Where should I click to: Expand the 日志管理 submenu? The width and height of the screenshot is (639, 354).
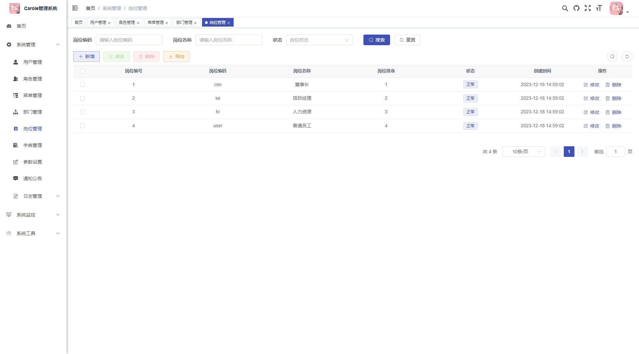click(x=33, y=196)
